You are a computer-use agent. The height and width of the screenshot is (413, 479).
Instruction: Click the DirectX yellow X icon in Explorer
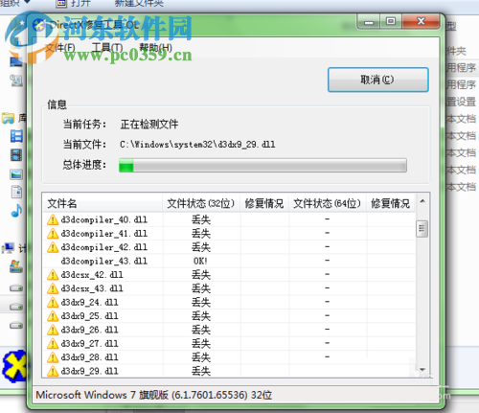pos(14,366)
